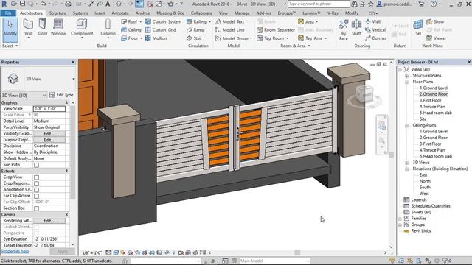The width and height of the screenshot is (472, 265).
Task: Open the Insert ribbon tab
Action: click(x=100, y=13)
